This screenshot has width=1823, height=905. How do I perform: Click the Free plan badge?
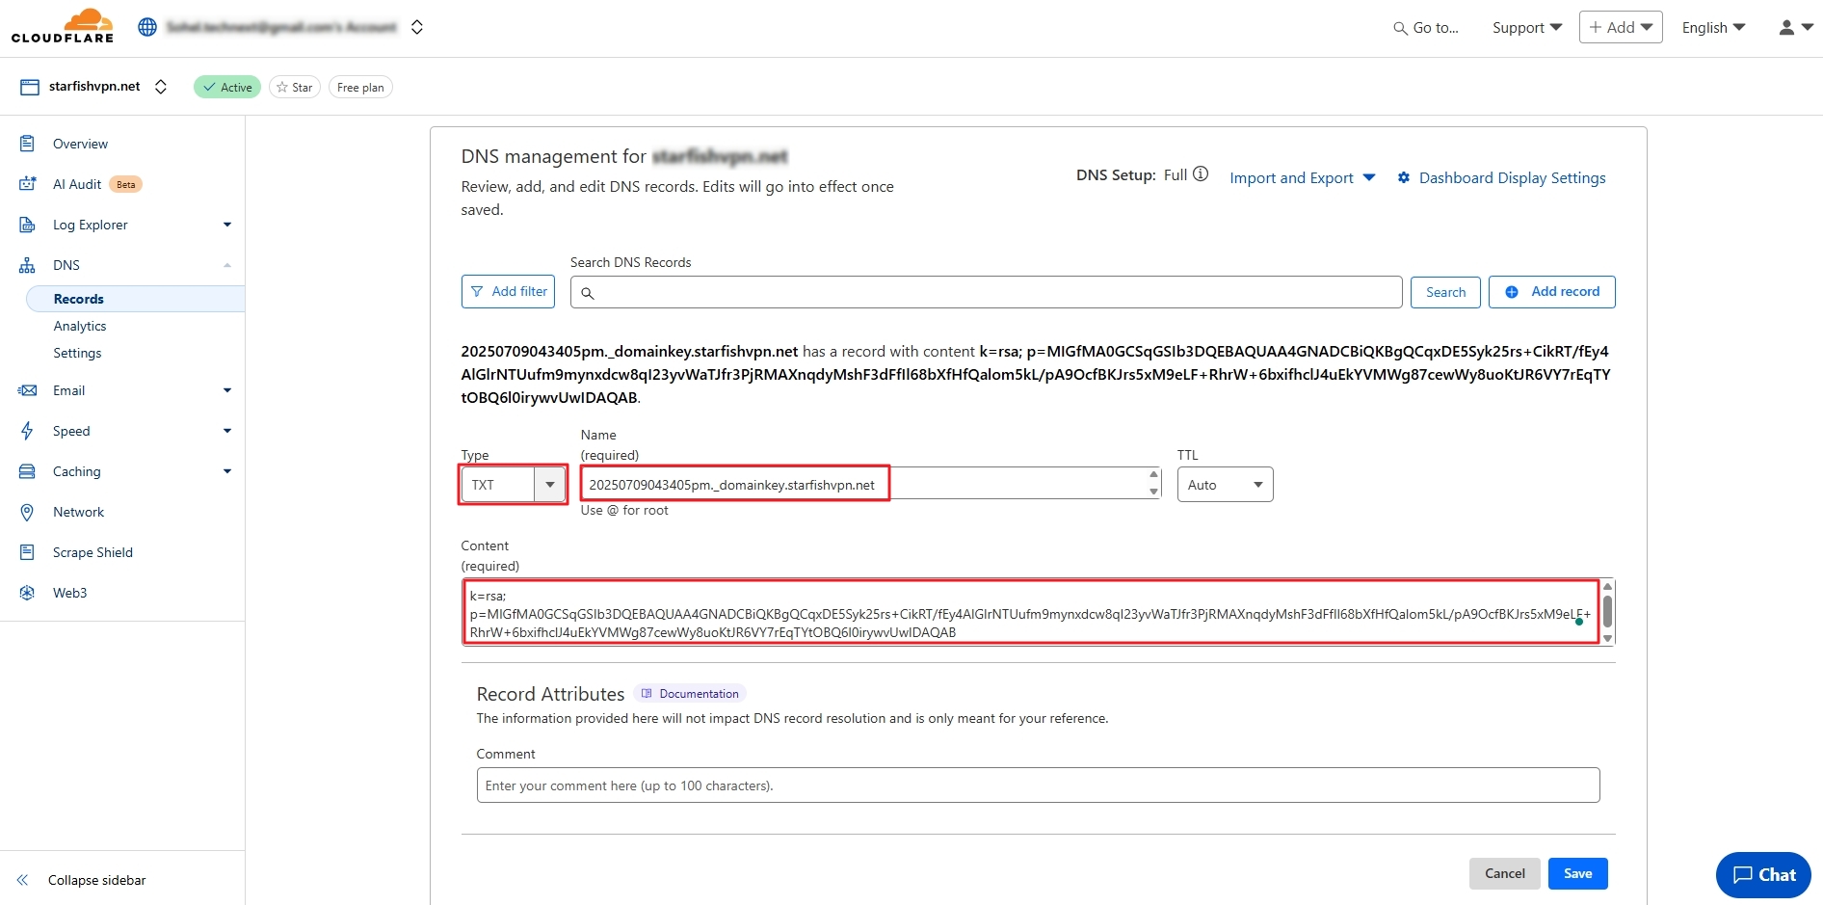tap(360, 87)
